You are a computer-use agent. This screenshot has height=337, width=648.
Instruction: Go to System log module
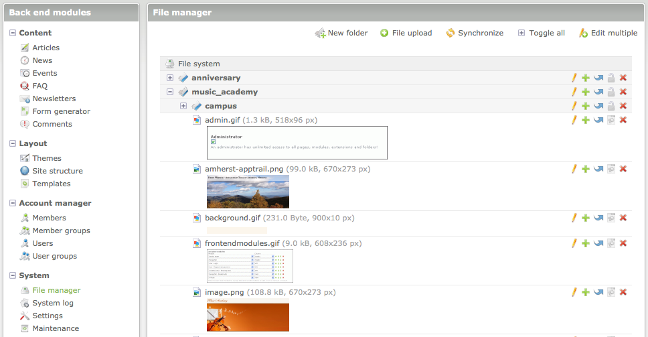pos(52,303)
